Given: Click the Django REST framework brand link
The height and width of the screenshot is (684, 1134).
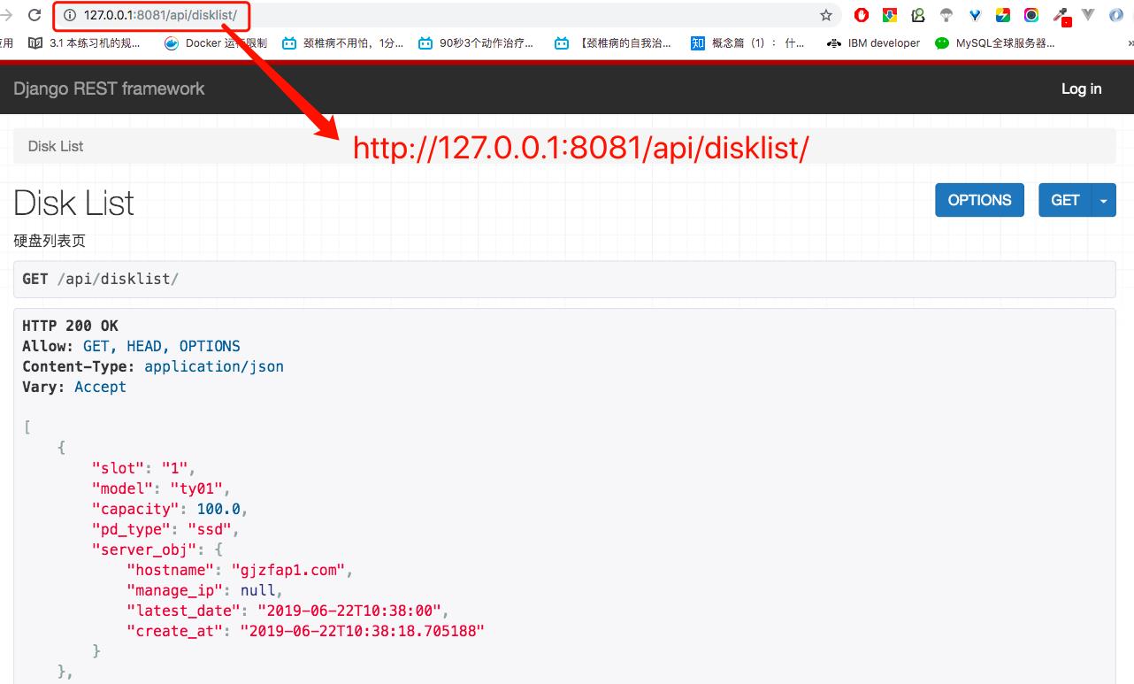Looking at the screenshot, I should tap(109, 88).
